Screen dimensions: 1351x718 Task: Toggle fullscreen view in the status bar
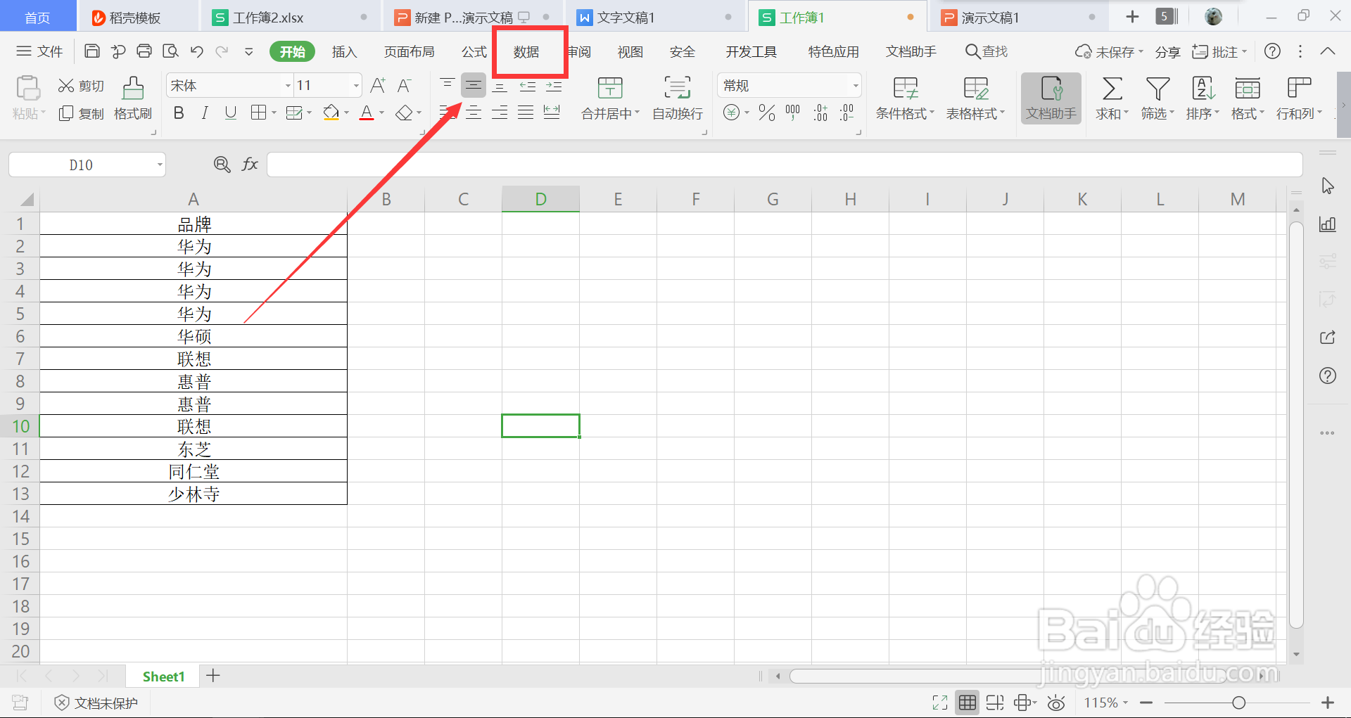[x=940, y=703]
